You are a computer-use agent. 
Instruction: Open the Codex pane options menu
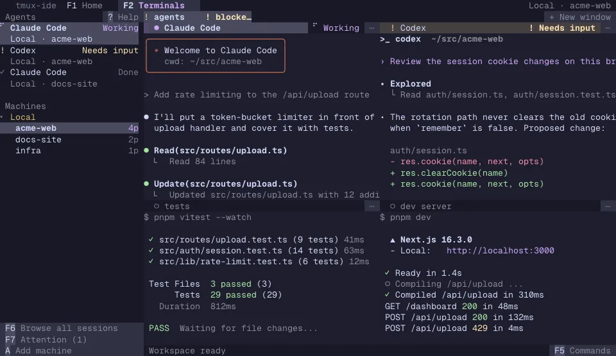(608, 28)
